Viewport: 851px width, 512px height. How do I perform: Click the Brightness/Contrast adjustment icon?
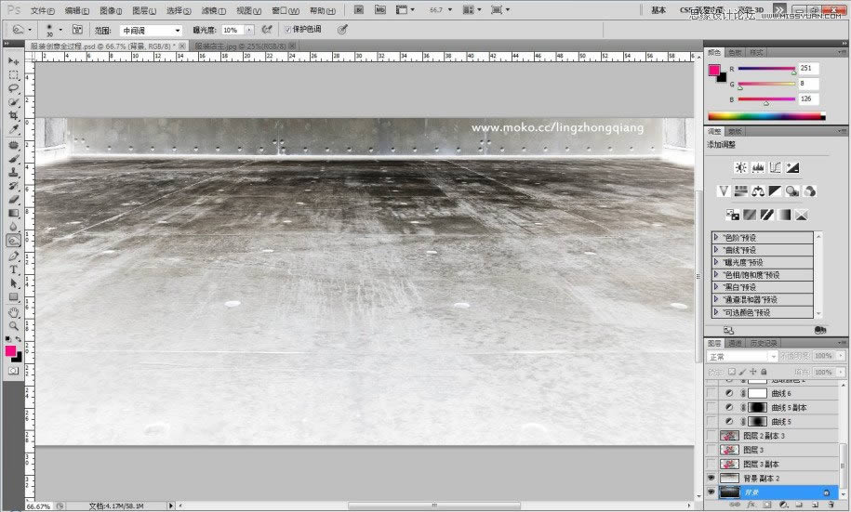tap(740, 168)
